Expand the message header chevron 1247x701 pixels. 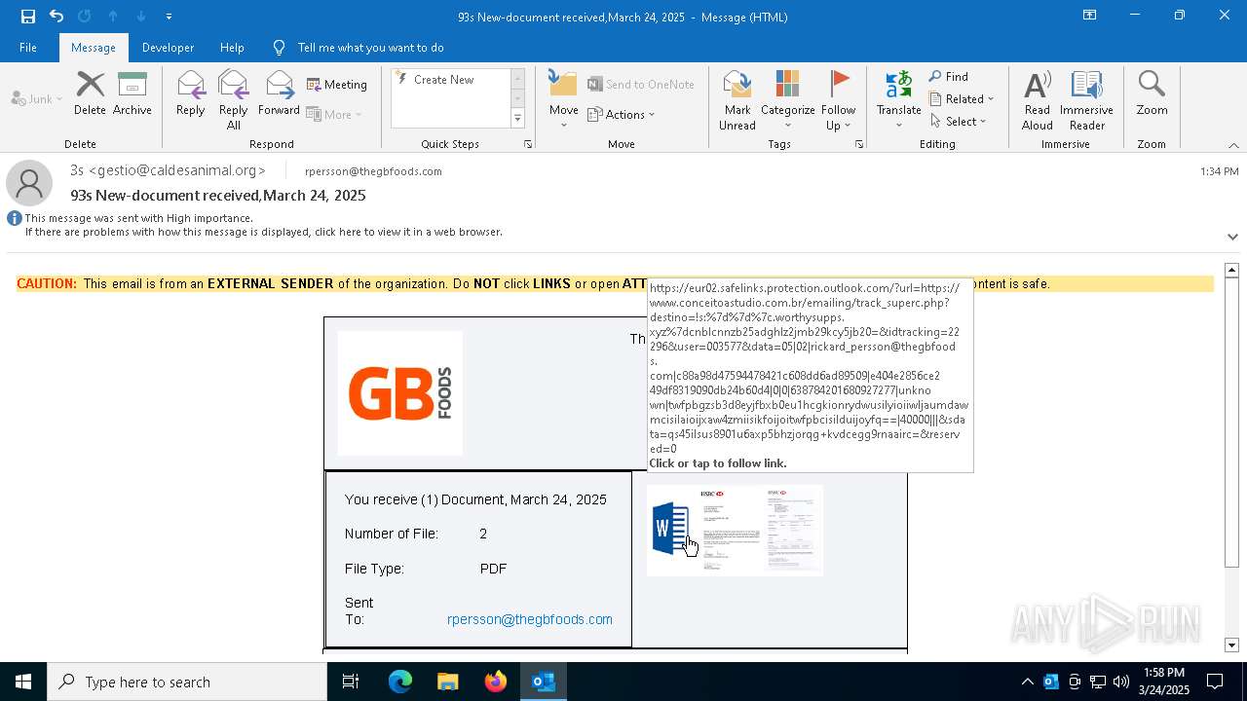pyautogui.click(x=1232, y=237)
